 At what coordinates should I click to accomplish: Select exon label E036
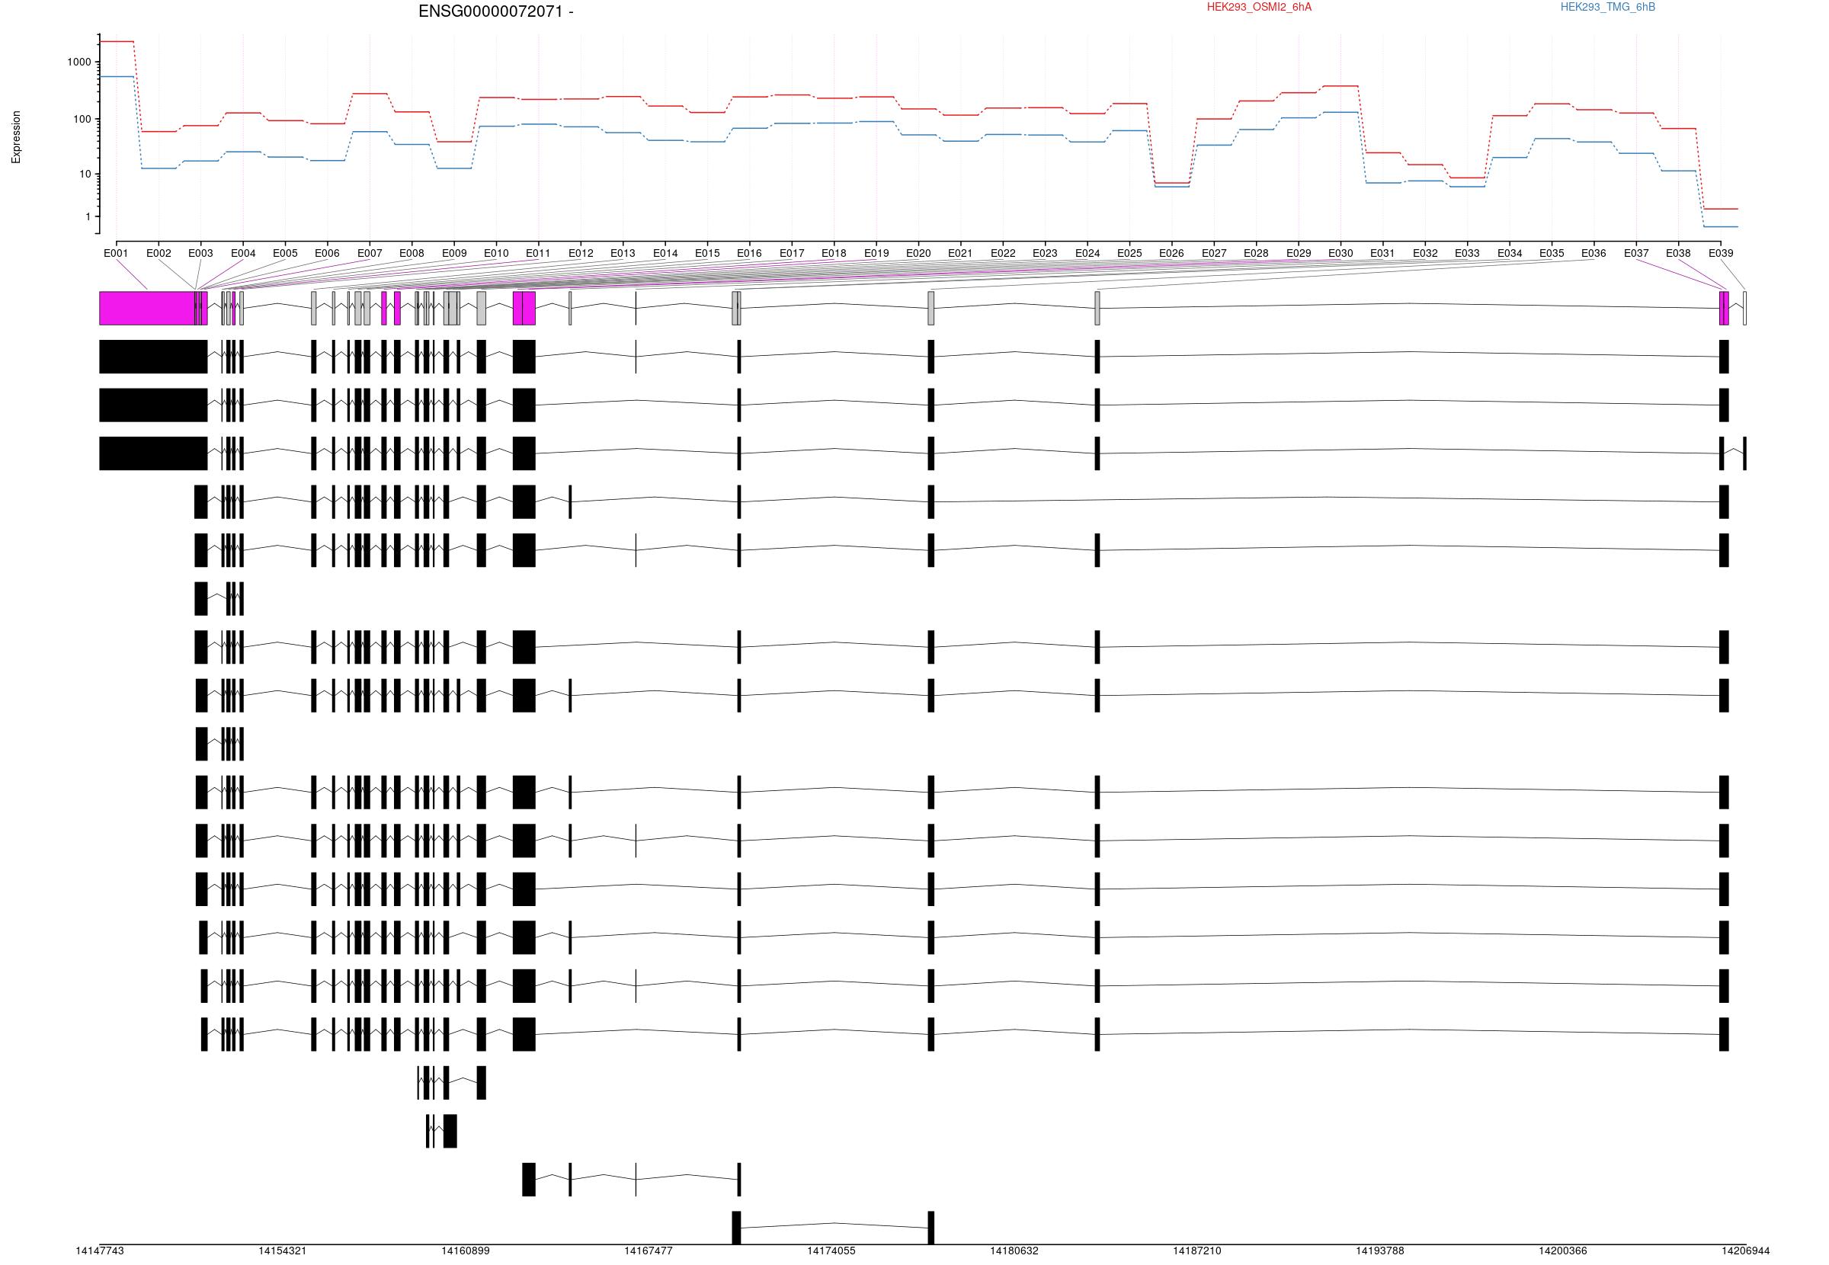coord(1594,254)
